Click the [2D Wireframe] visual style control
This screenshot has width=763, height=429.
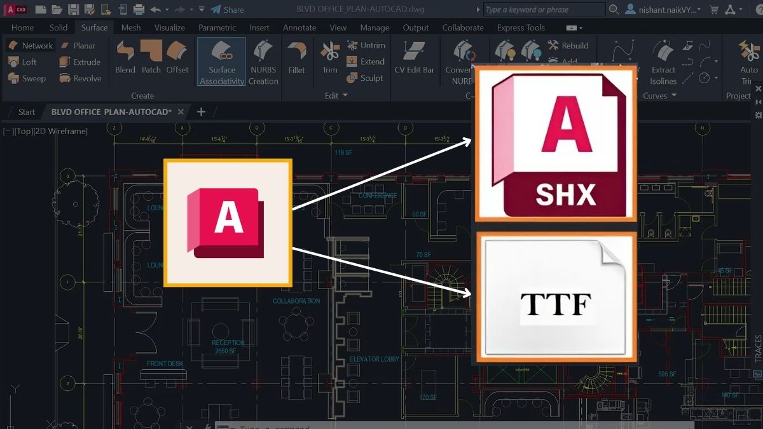coord(62,132)
